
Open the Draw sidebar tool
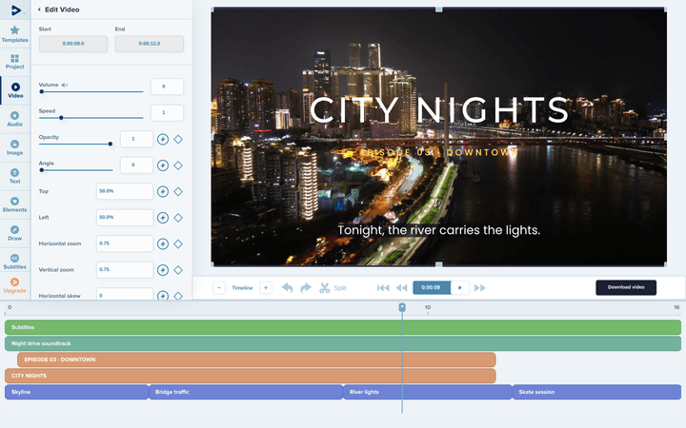15,233
